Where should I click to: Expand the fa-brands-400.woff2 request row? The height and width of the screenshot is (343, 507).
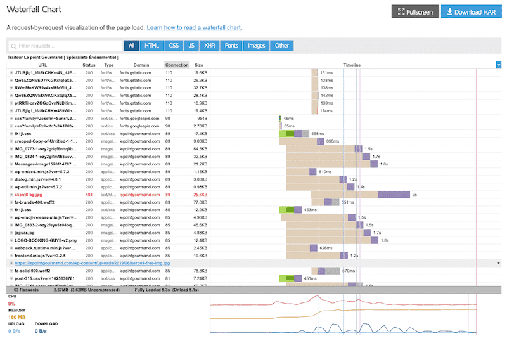[x=11, y=202]
